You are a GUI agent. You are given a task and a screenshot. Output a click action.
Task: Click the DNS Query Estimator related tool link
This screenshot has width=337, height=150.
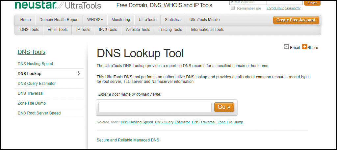172,122
